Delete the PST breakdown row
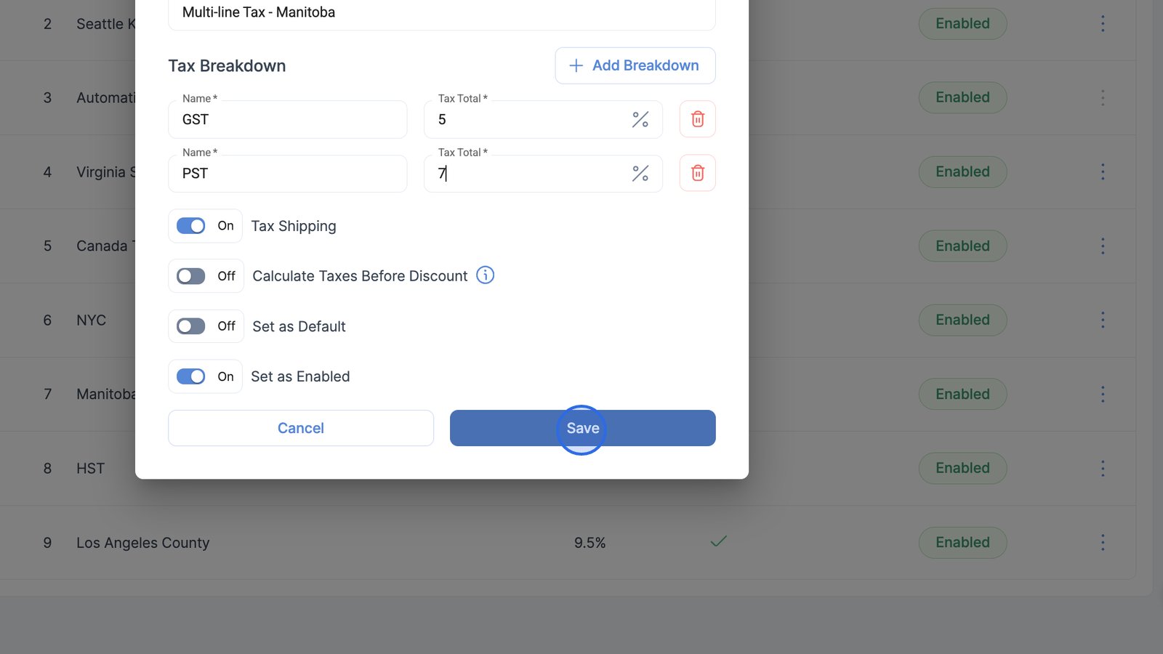Image resolution: width=1163 pixels, height=654 pixels. tap(697, 173)
